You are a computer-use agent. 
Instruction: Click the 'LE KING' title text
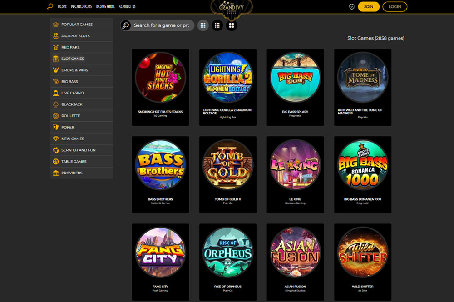click(x=296, y=199)
